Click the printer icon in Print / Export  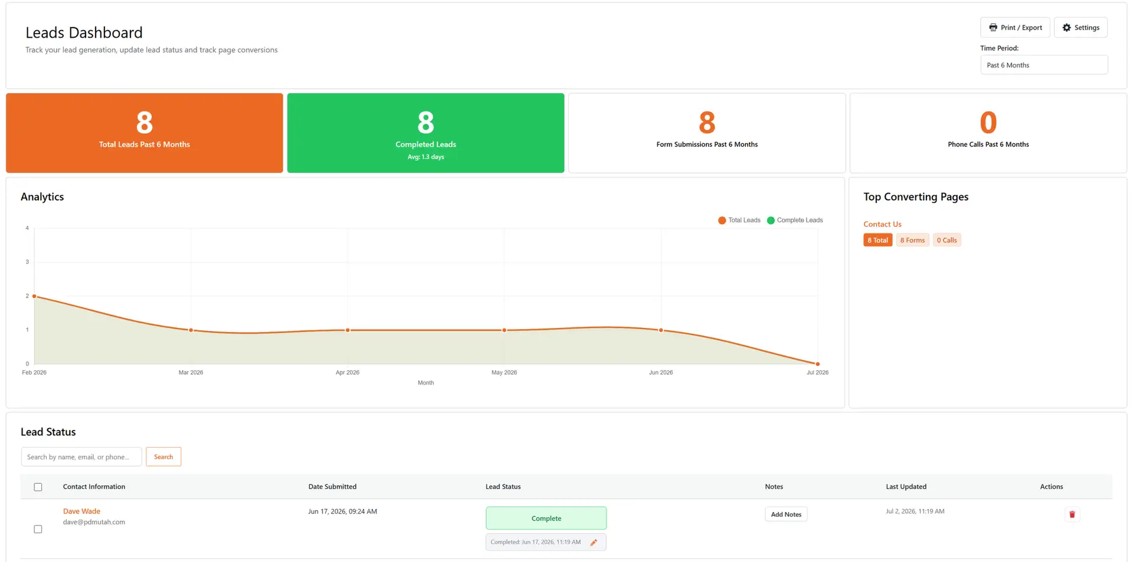993,28
